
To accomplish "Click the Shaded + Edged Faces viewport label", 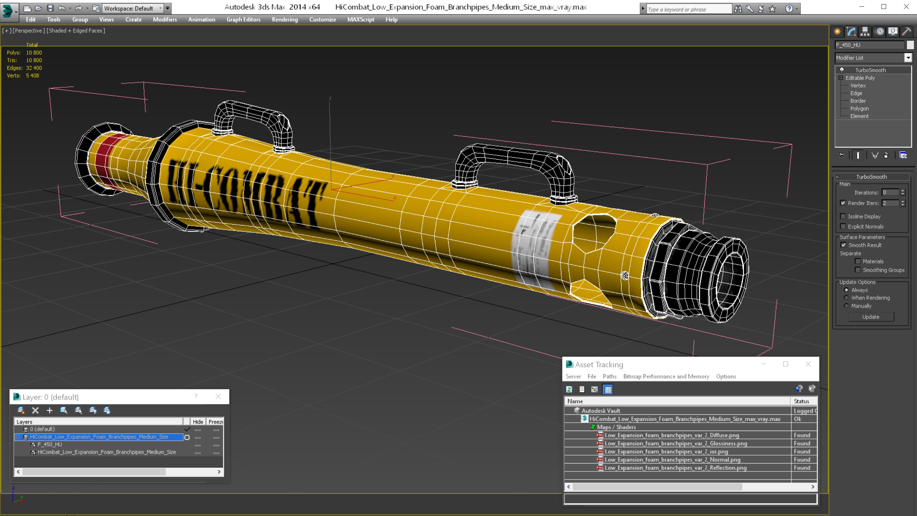I will [x=76, y=31].
